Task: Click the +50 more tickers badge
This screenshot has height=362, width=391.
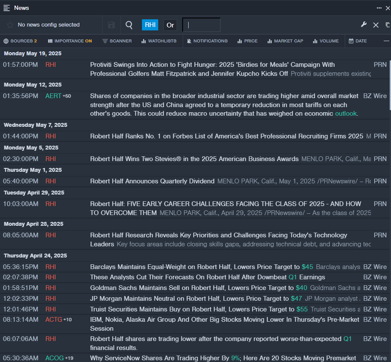Action: point(67,96)
